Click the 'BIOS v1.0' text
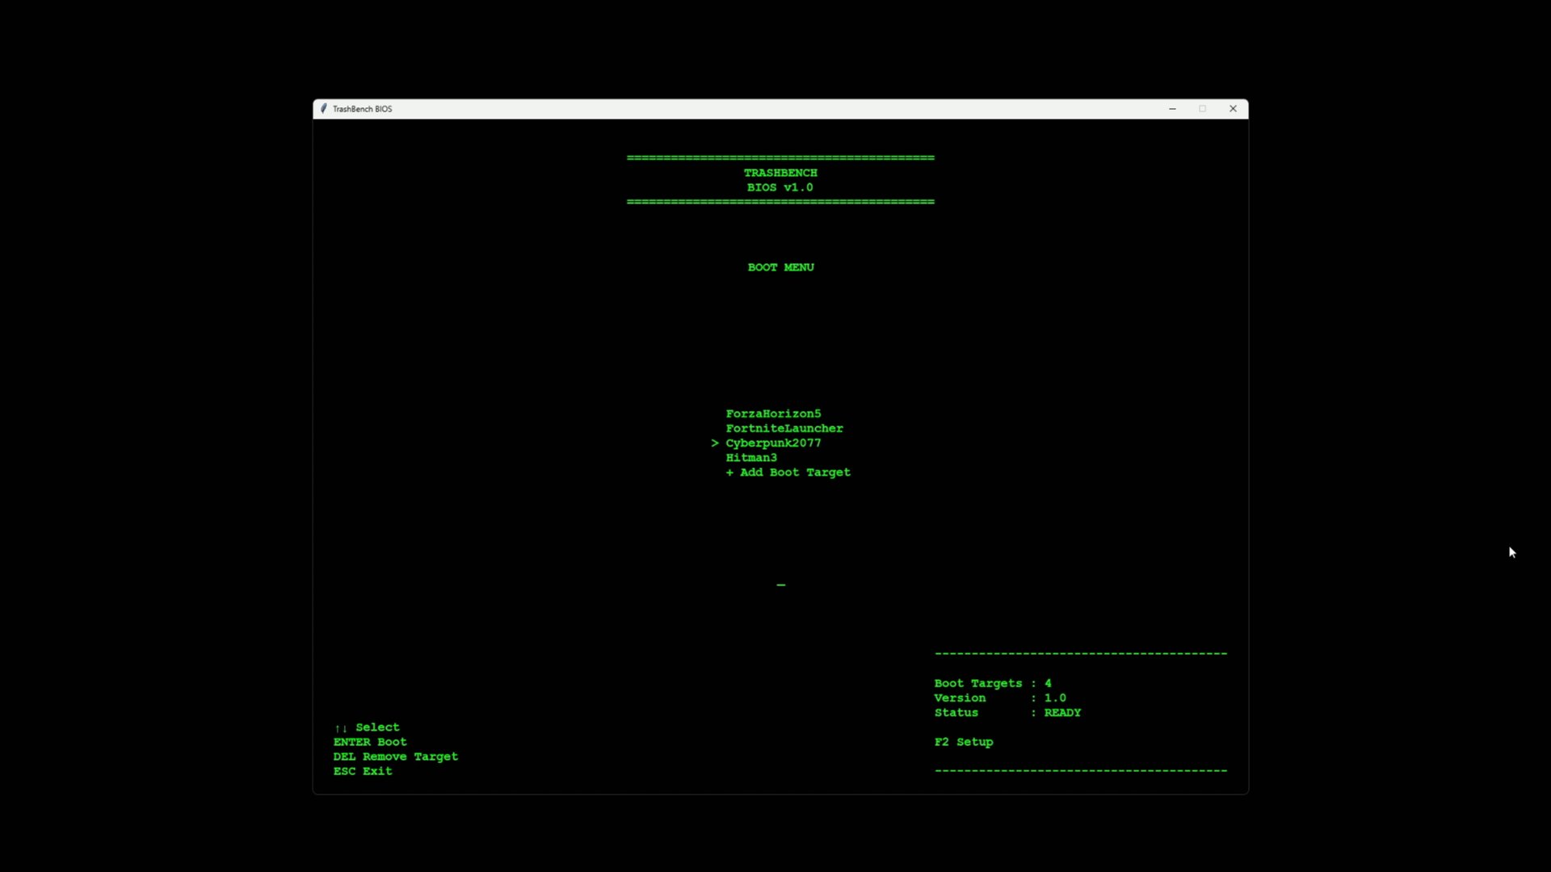Screen dimensions: 1551x872 (x=780, y=187)
